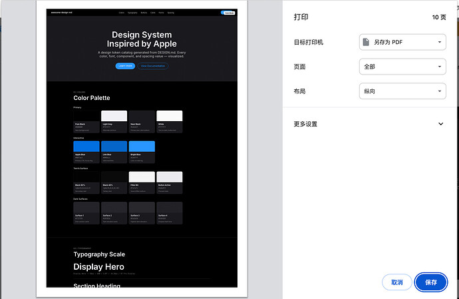Expand the 更多设置 section
This screenshot has width=459, height=299.
369,124
